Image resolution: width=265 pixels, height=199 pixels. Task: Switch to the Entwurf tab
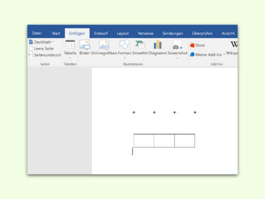[101, 33]
